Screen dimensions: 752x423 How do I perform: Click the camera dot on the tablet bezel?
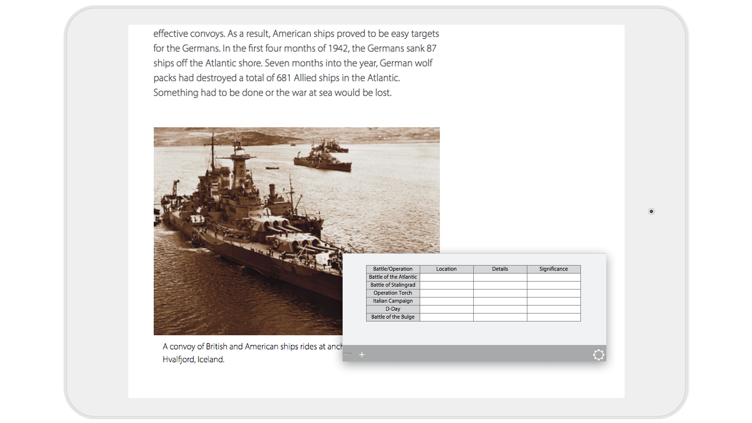[x=651, y=211]
